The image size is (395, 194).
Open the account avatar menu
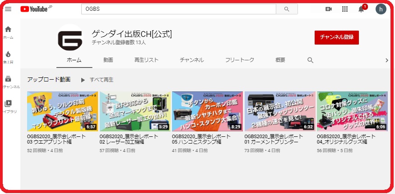[x=381, y=9]
